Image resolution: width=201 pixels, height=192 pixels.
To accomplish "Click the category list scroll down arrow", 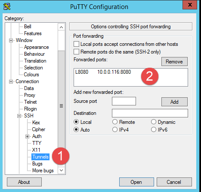I will point(61,170).
